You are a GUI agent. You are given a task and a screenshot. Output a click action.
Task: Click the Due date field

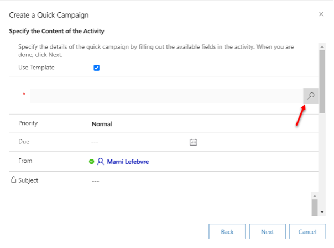point(138,142)
